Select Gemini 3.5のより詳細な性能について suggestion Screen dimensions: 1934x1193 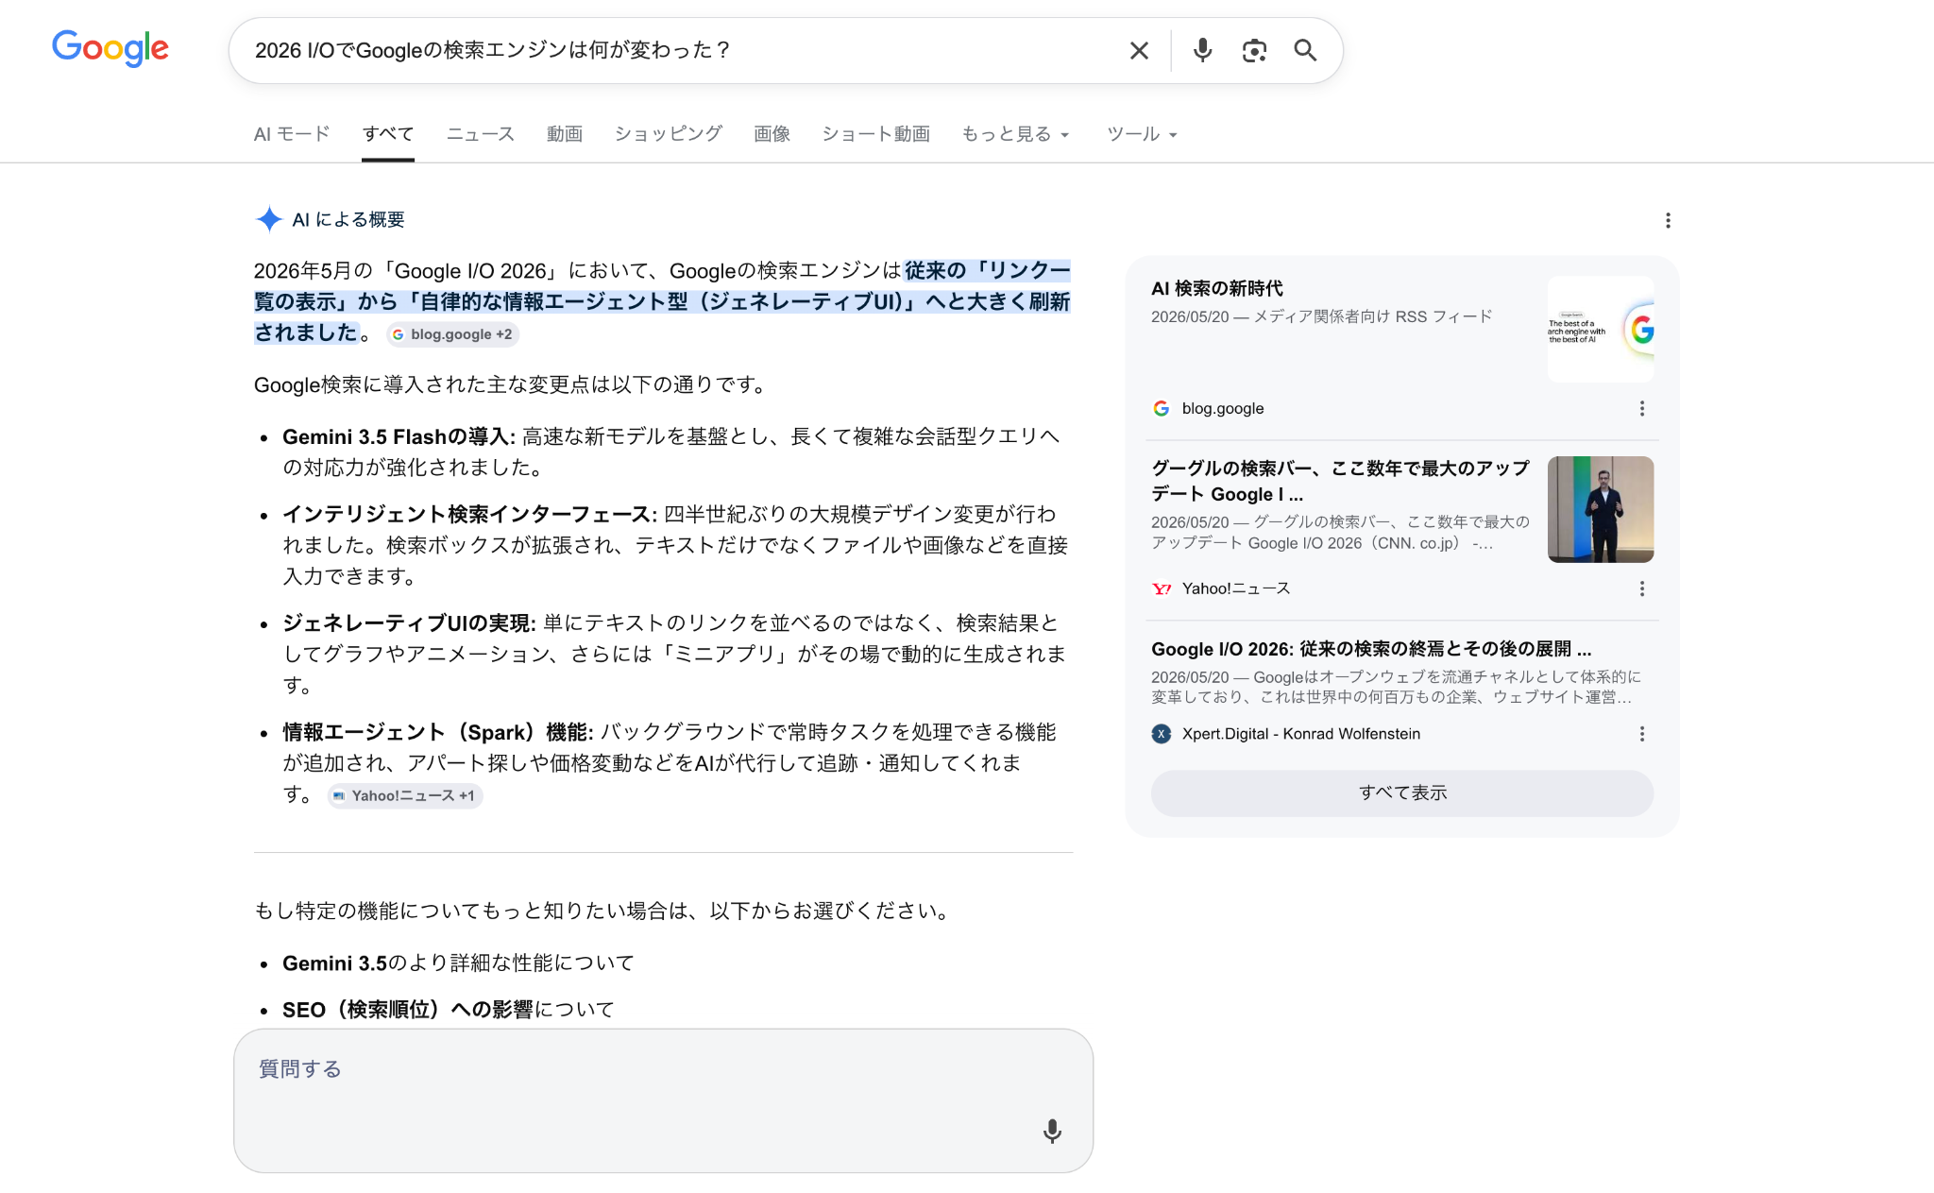[x=458, y=963]
